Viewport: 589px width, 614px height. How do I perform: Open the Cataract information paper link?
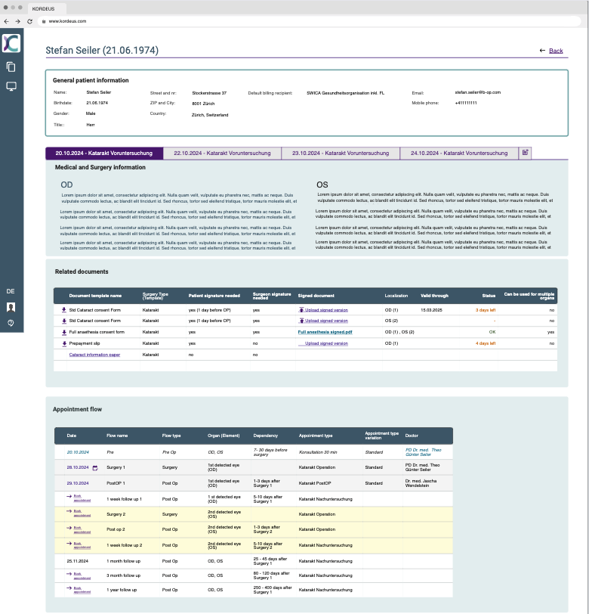click(94, 354)
